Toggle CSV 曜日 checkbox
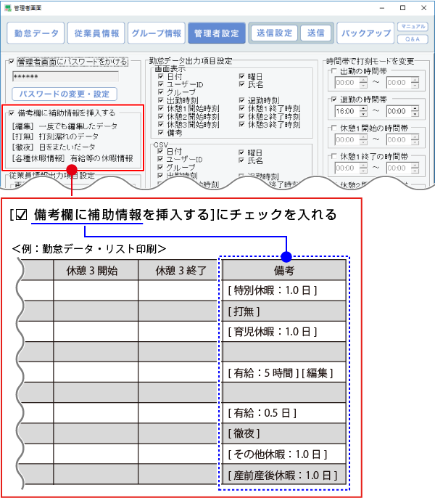The height and width of the screenshot is (498, 435). 241,152
